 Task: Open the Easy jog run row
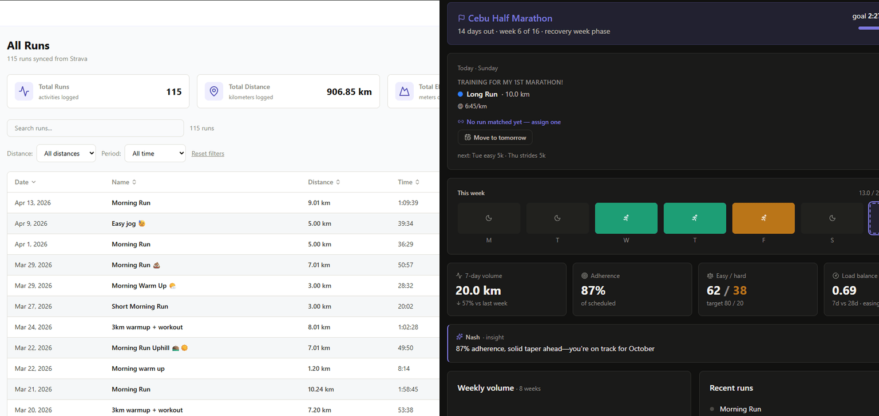click(223, 223)
